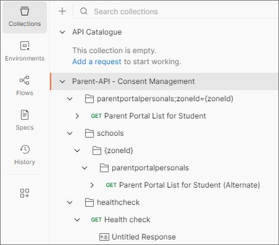This screenshot has height=245, width=279.
Task: Select the API Catalogue collection
Action: [x=97, y=32]
